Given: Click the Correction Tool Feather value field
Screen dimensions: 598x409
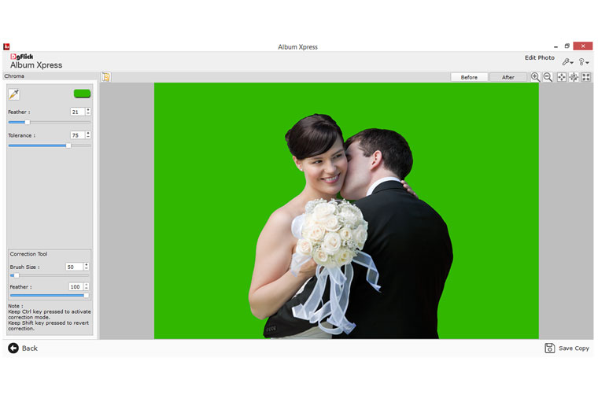Looking at the screenshot, I should click(x=76, y=286).
